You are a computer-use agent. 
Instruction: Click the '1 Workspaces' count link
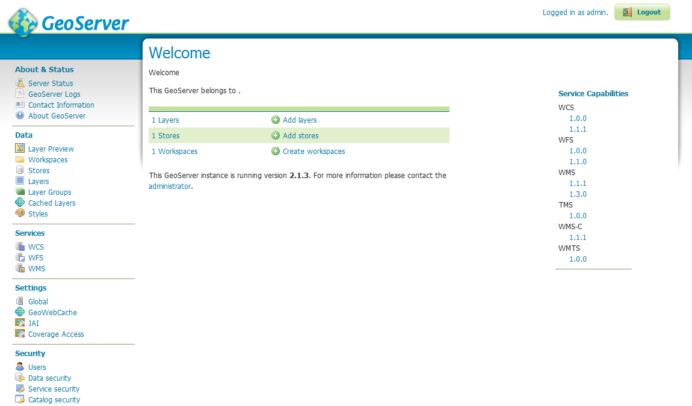tap(175, 152)
